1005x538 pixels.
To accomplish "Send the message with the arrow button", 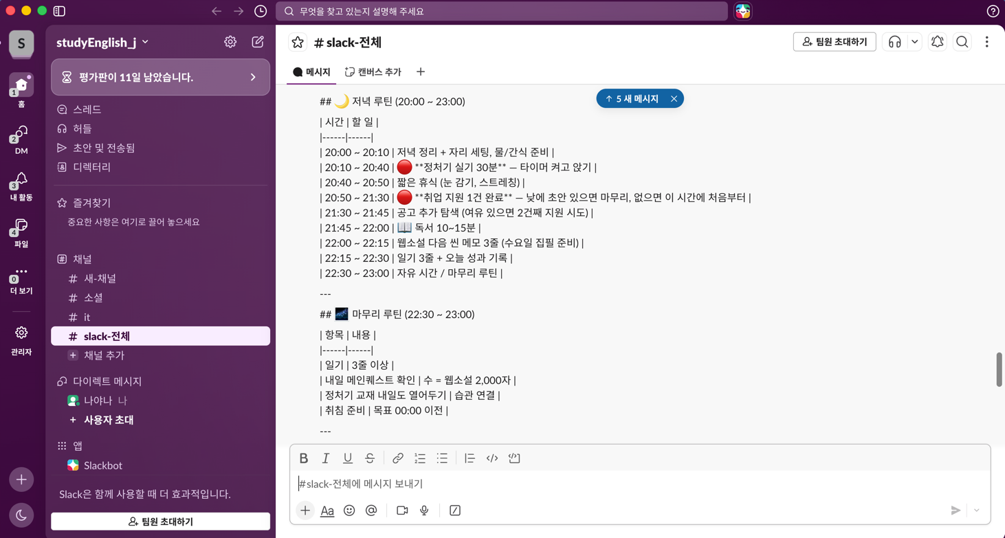I will (x=956, y=511).
